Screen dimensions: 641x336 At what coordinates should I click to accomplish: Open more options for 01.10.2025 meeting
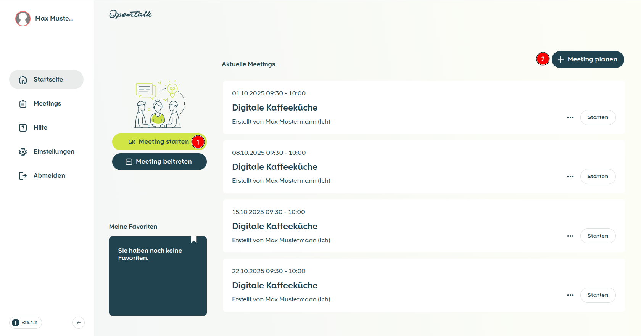coord(570,117)
